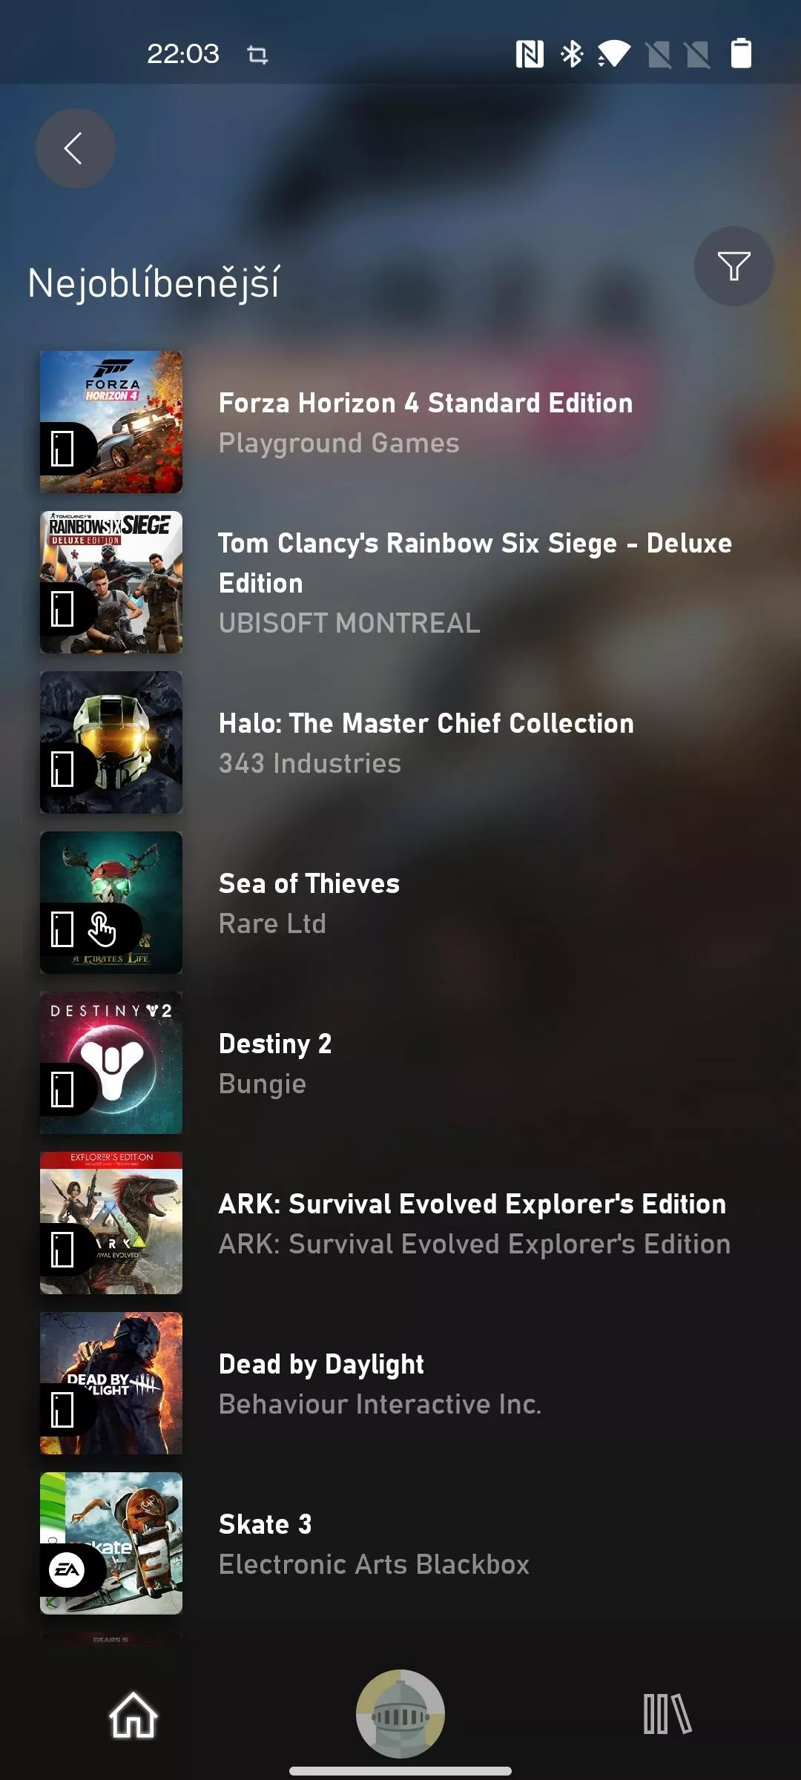Go to Home tab in bottom bar
The image size is (801, 1780).
point(133,1714)
